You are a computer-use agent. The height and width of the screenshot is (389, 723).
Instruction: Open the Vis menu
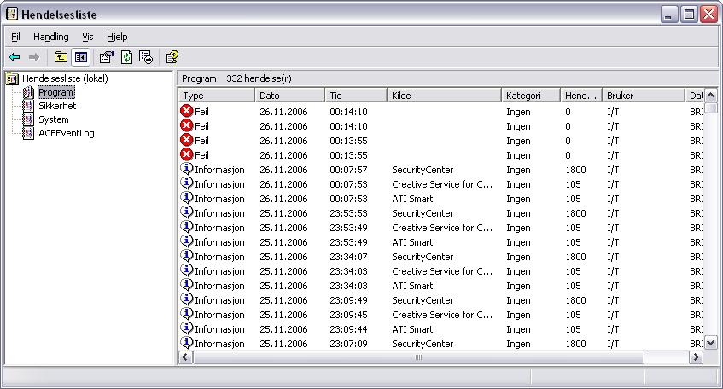88,37
